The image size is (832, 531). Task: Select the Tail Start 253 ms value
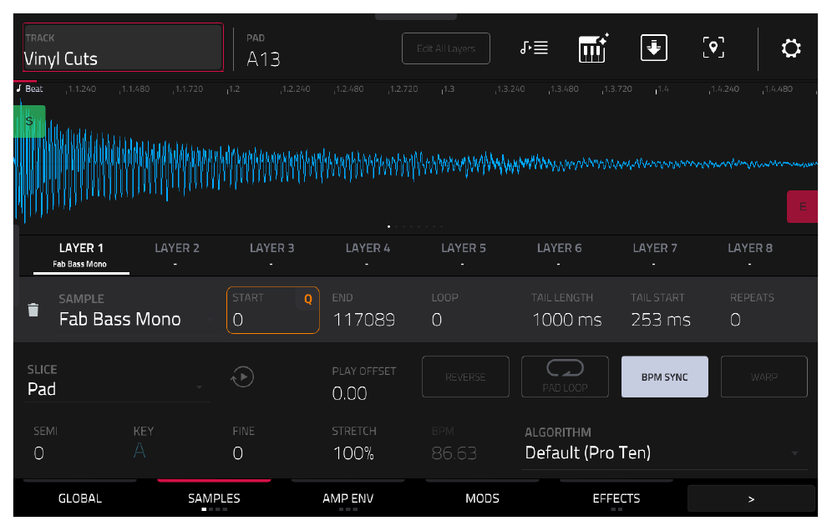[661, 320]
